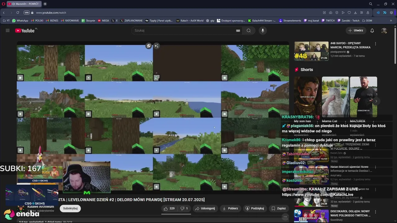397x223 pixels.
Task: Open the POLSKI Gmail bookmark
Action: tap(37, 21)
